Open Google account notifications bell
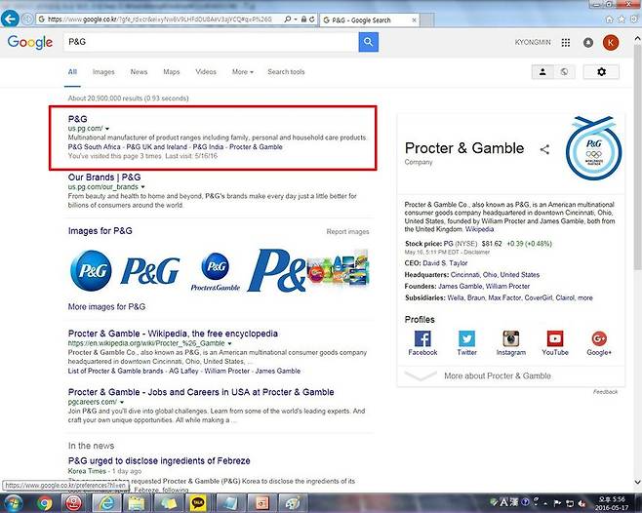Screen dimensions: 642x513 click(x=588, y=43)
